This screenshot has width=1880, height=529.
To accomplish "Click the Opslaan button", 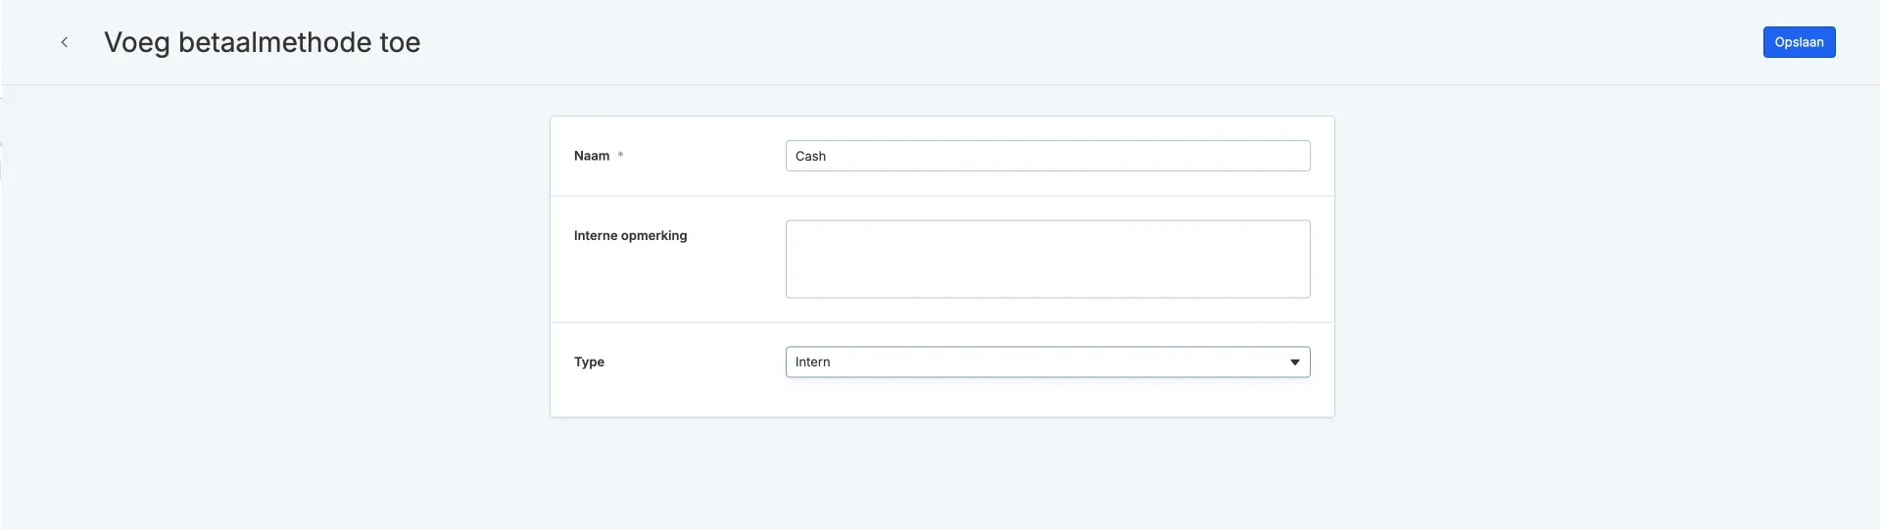I will pyautogui.click(x=1799, y=42).
